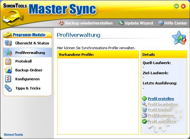Click the Letzte Ausführung label

click(160, 83)
